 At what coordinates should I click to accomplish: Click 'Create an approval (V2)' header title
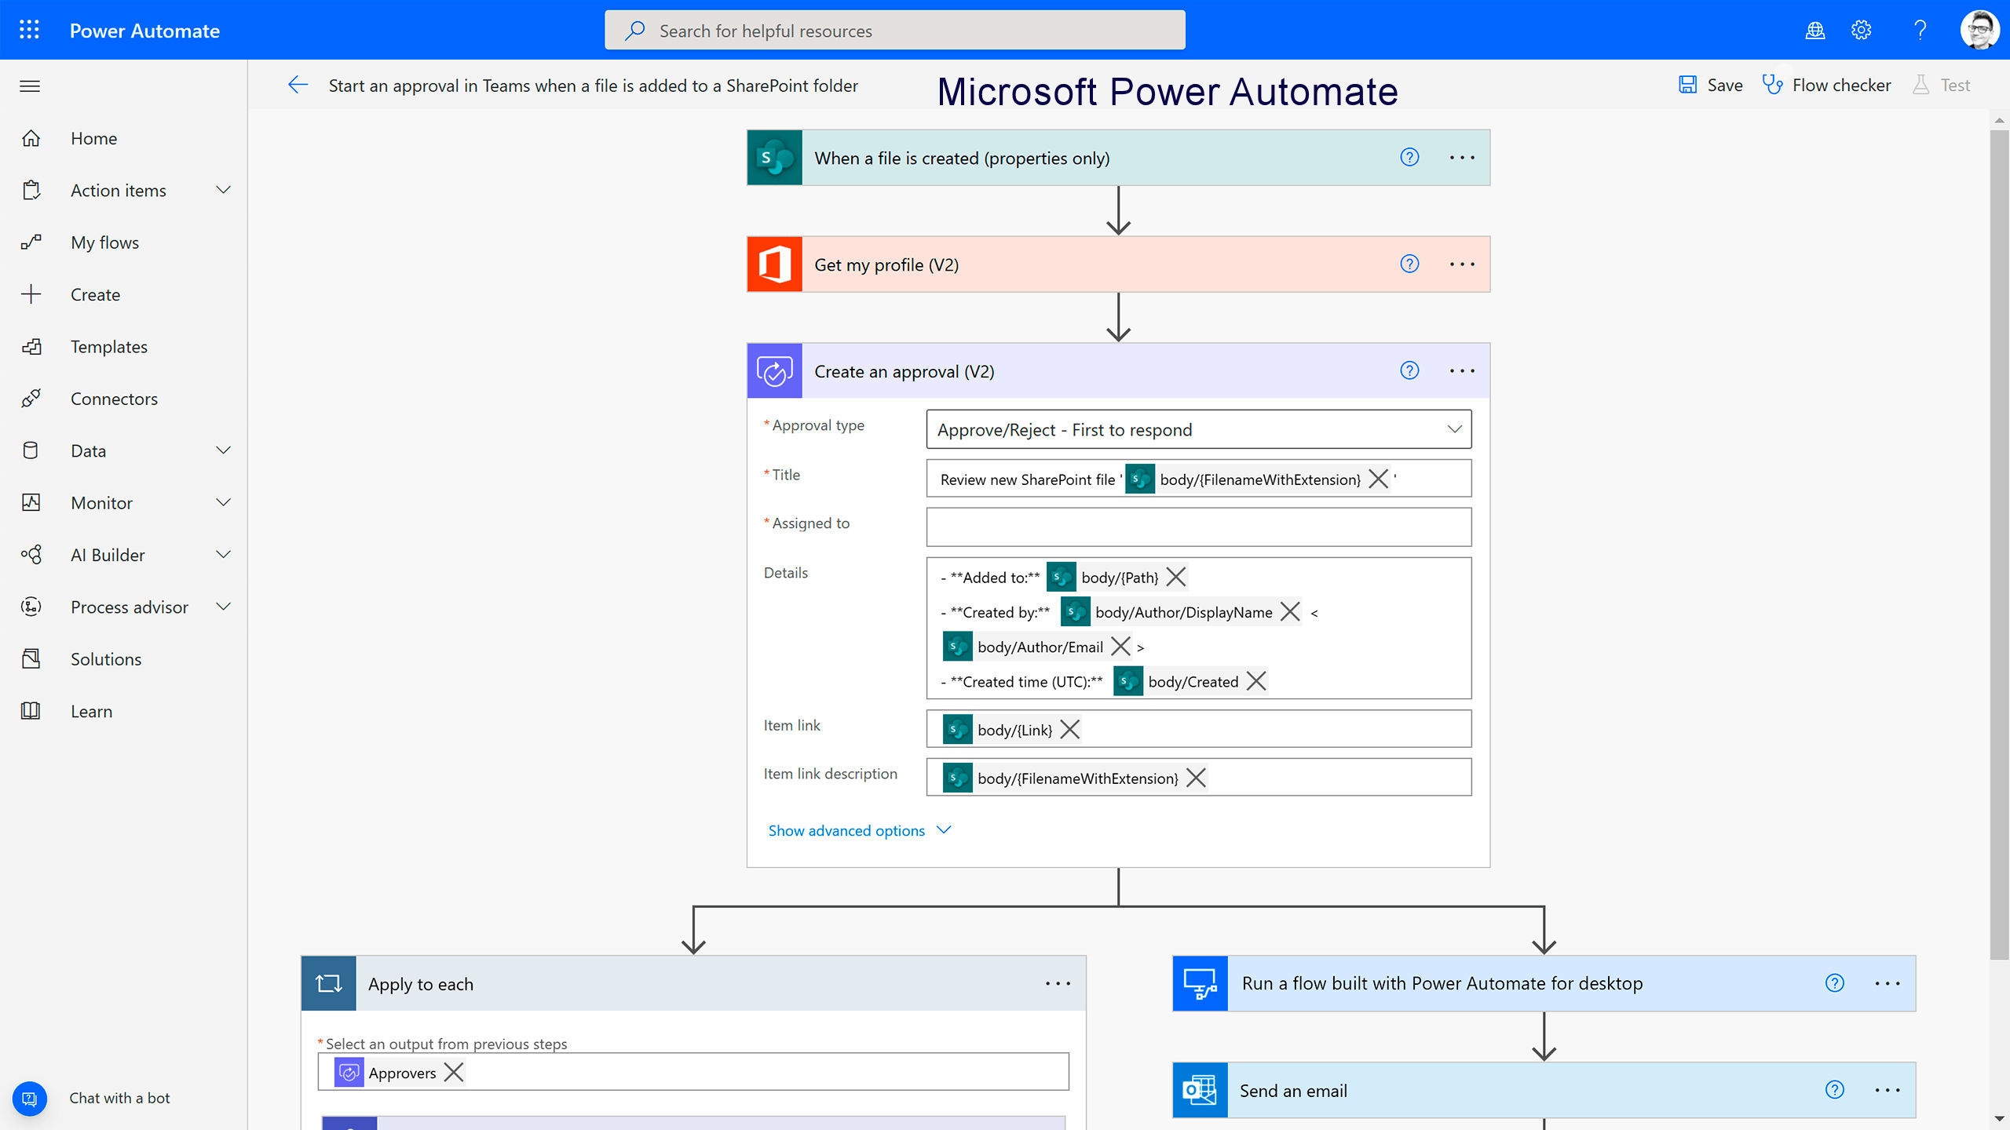[904, 371]
